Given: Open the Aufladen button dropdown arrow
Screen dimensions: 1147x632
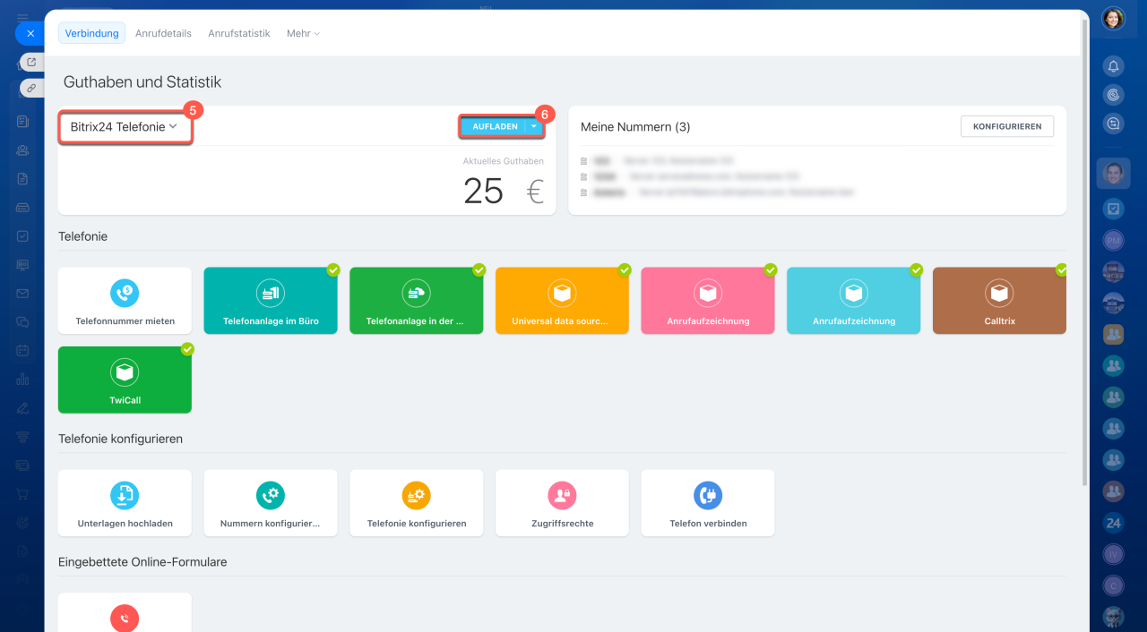Looking at the screenshot, I should point(534,127).
